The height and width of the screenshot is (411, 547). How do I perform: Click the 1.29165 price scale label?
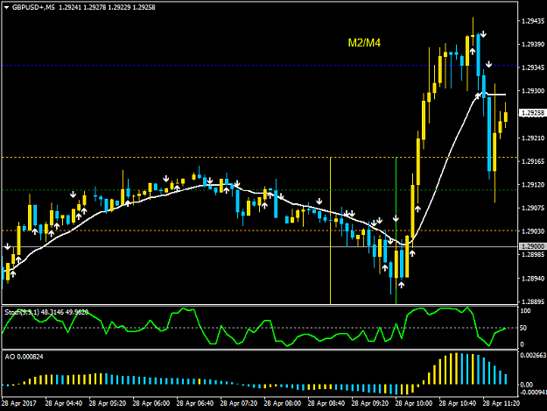pos(533,161)
